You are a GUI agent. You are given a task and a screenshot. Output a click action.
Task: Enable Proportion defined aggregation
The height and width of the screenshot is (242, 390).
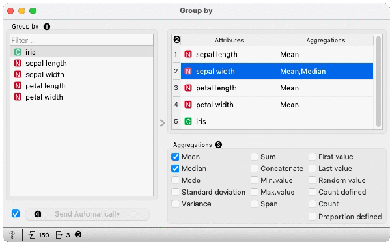pyautogui.click(x=312, y=217)
